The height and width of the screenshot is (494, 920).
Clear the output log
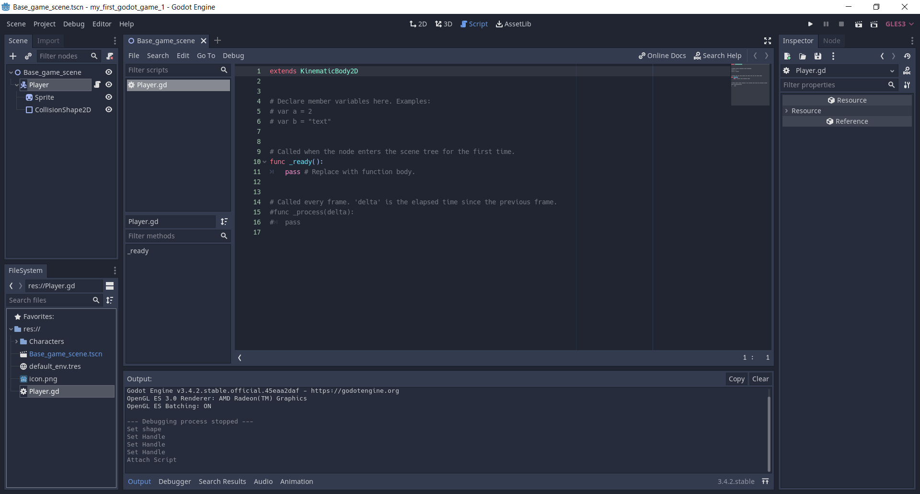click(x=760, y=379)
